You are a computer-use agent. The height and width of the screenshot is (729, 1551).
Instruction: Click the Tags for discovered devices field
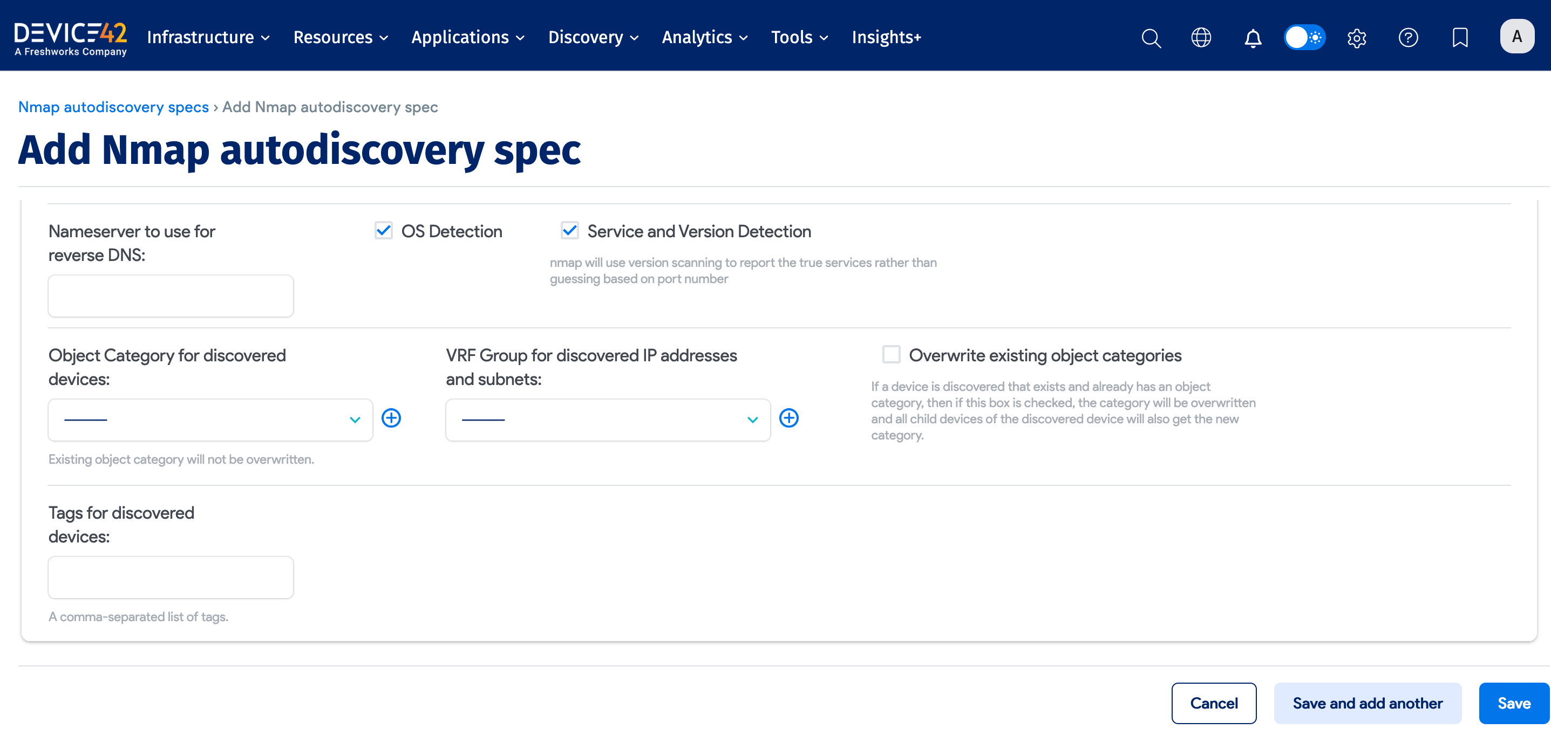pyautogui.click(x=171, y=577)
